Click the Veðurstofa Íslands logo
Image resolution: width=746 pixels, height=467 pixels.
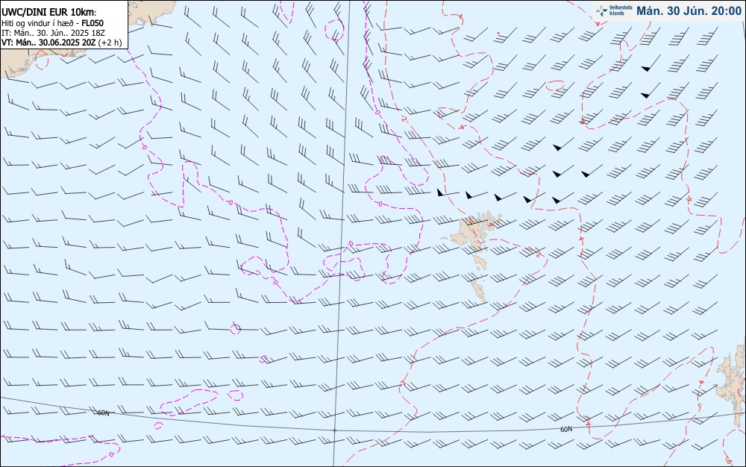tap(614, 11)
